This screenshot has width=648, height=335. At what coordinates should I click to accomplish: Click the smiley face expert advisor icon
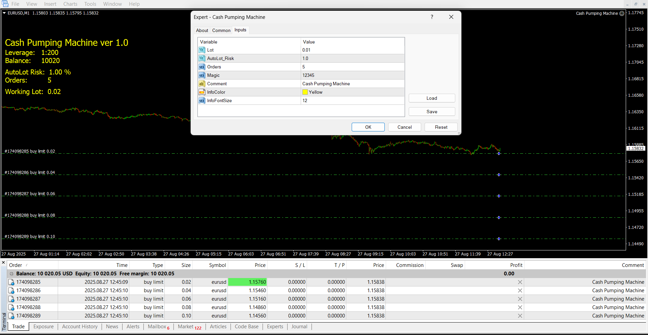[622, 13]
